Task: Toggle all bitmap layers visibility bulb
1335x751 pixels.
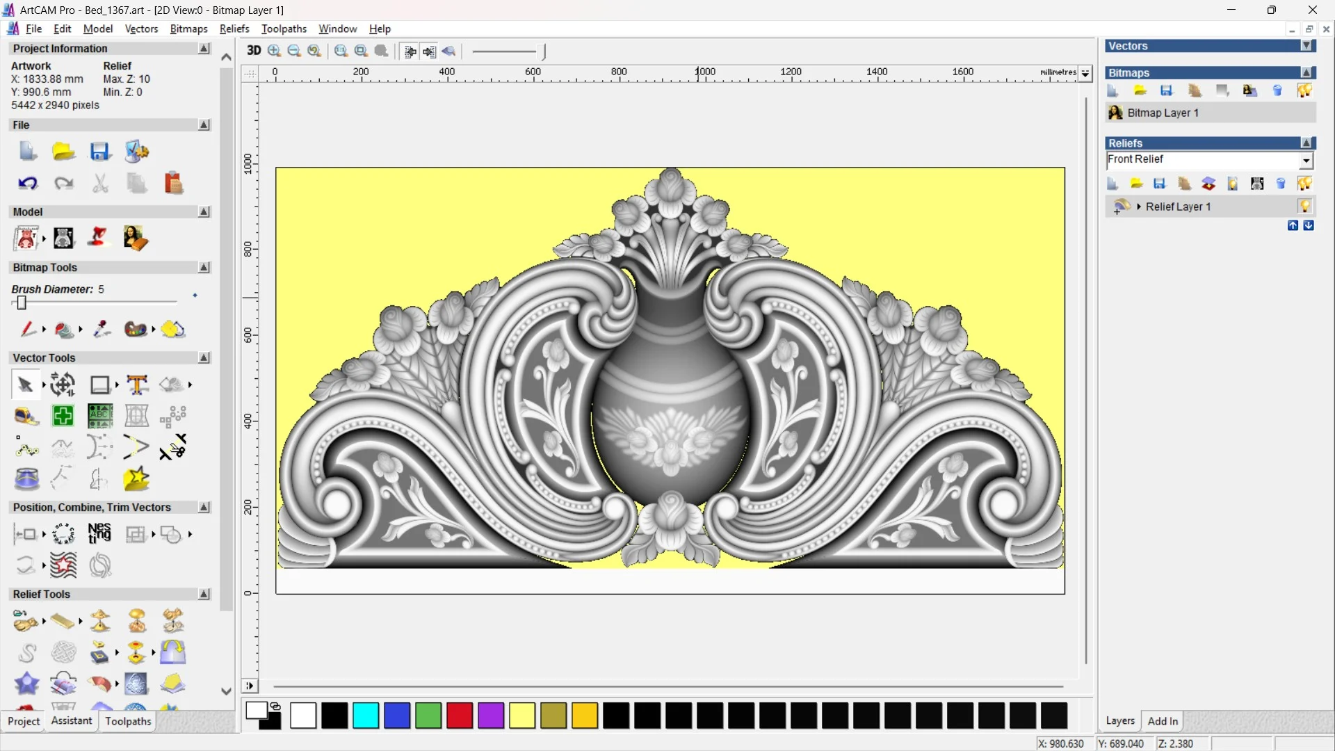Action: pos(1304,90)
